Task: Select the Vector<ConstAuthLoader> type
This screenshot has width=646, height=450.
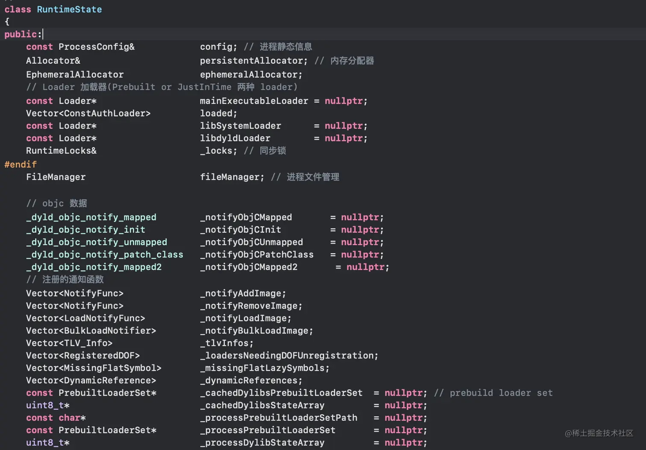Action: 88,114
